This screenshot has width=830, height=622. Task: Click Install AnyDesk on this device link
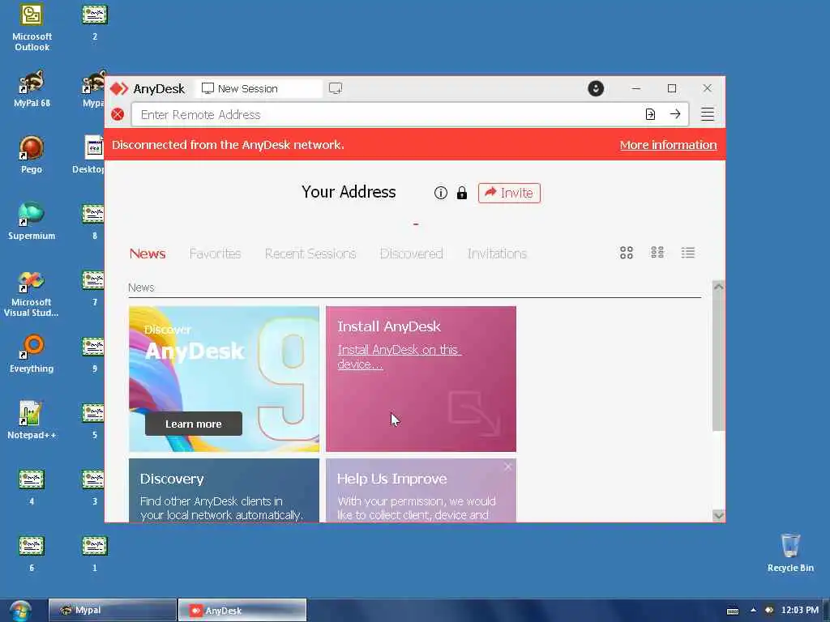point(399,357)
